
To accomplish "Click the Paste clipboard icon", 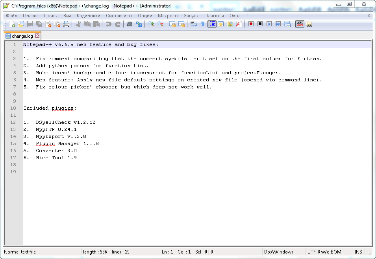I will 96,24.
